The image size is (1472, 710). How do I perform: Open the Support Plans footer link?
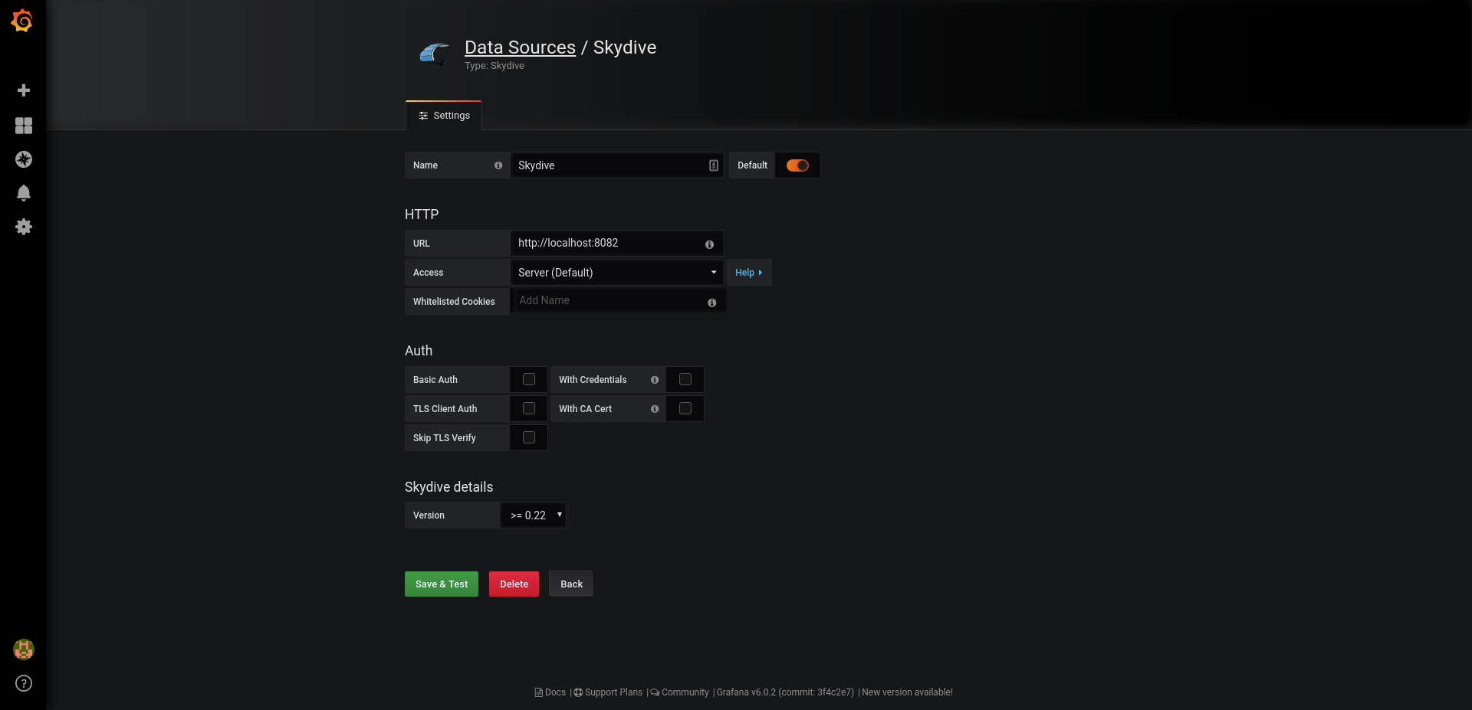coord(609,692)
